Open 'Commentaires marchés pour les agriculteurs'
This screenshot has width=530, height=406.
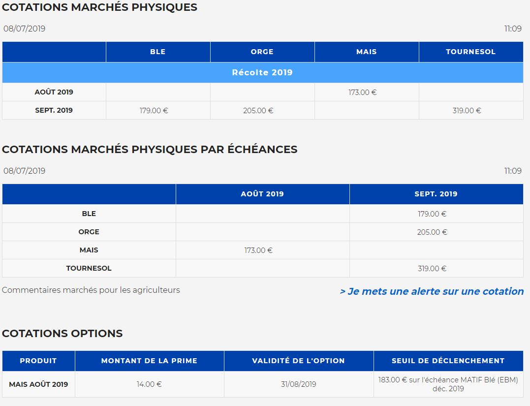(91, 290)
